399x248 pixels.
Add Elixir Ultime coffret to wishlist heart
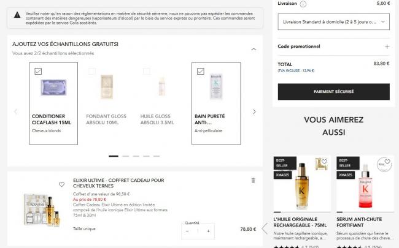click(61, 184)
